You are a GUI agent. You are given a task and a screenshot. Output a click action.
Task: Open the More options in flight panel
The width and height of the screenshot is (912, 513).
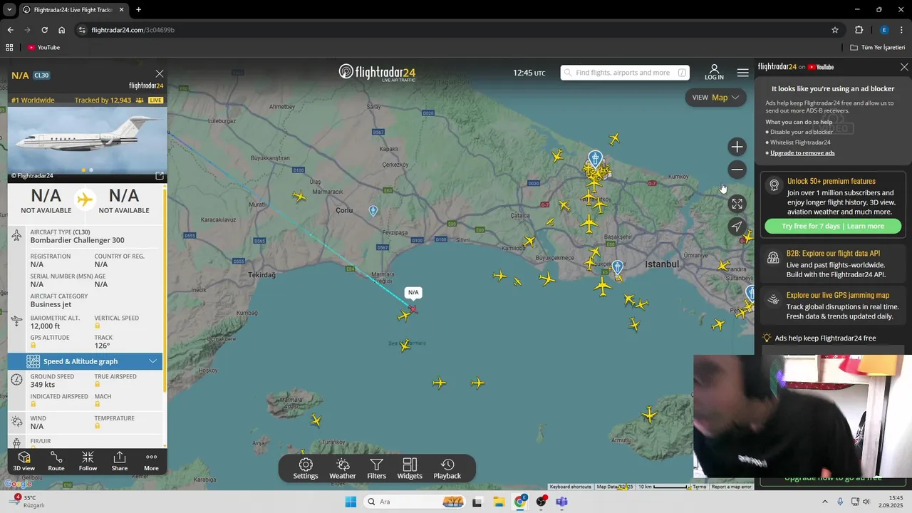tap(151, 461)
